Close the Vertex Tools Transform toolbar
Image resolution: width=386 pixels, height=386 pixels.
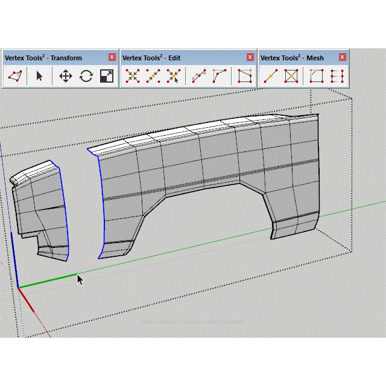(x=112, y=57)
